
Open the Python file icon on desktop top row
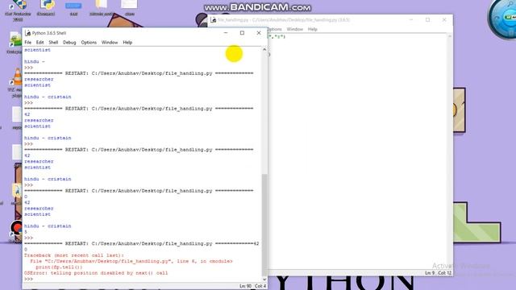[x=47, y=5]
